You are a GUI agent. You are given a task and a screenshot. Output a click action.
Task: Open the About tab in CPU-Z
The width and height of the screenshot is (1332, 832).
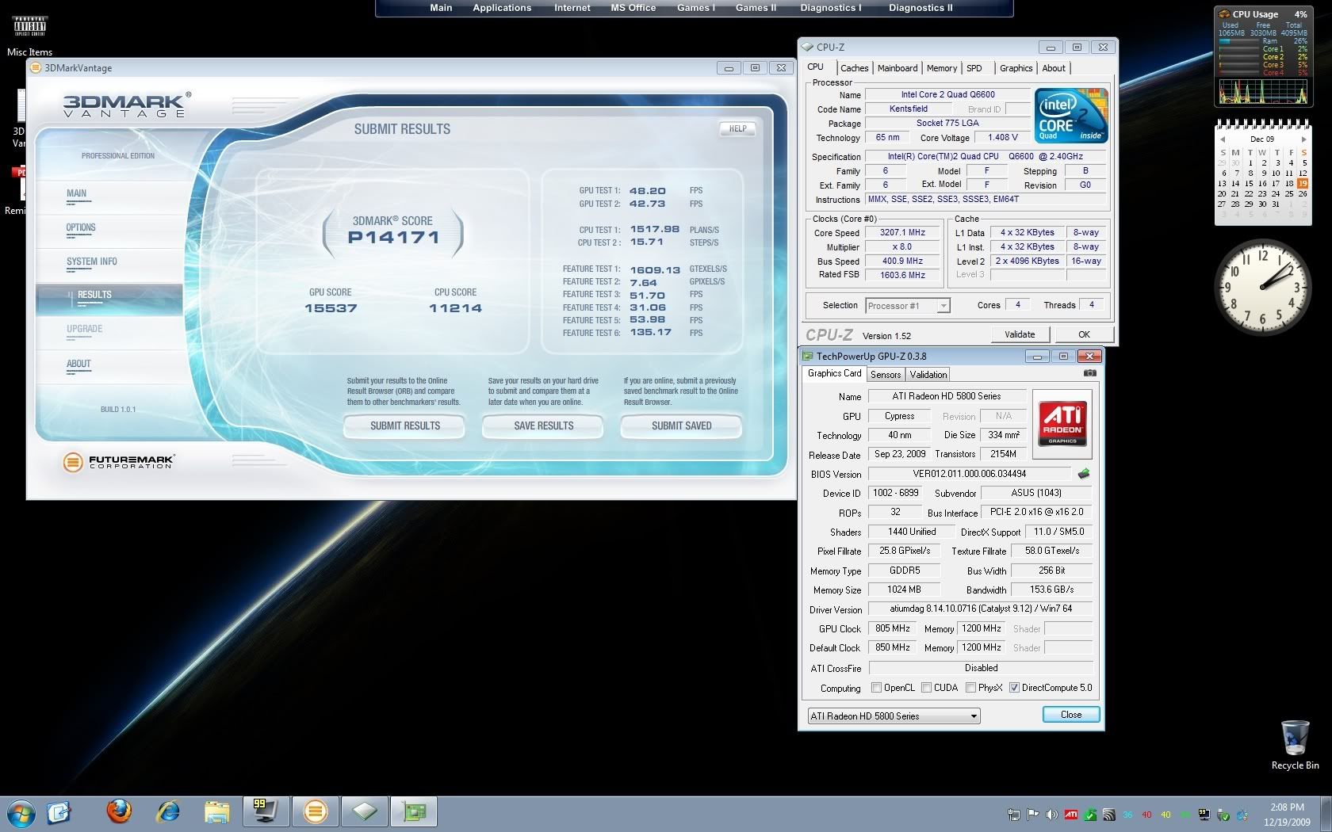1054,68
